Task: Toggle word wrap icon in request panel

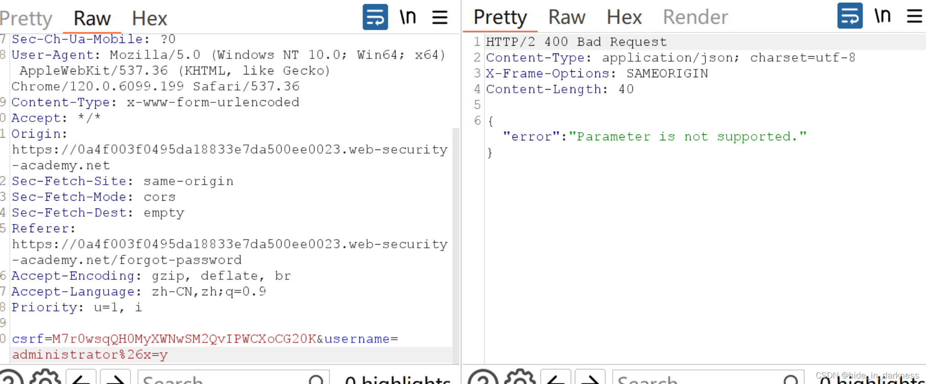Action: 375,17
